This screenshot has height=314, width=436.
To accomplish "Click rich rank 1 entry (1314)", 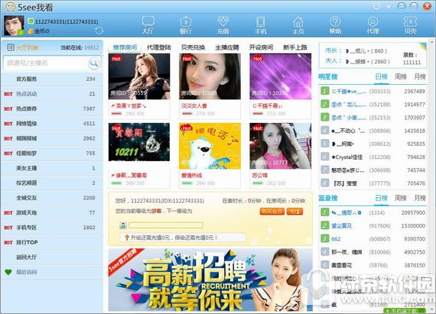I will coord(373,212).
